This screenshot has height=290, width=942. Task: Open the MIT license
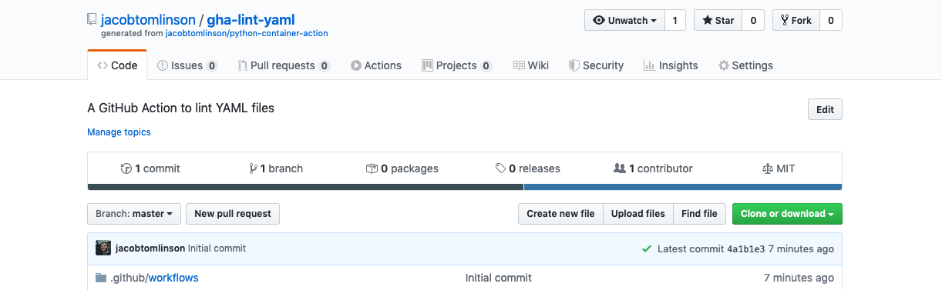778,168
